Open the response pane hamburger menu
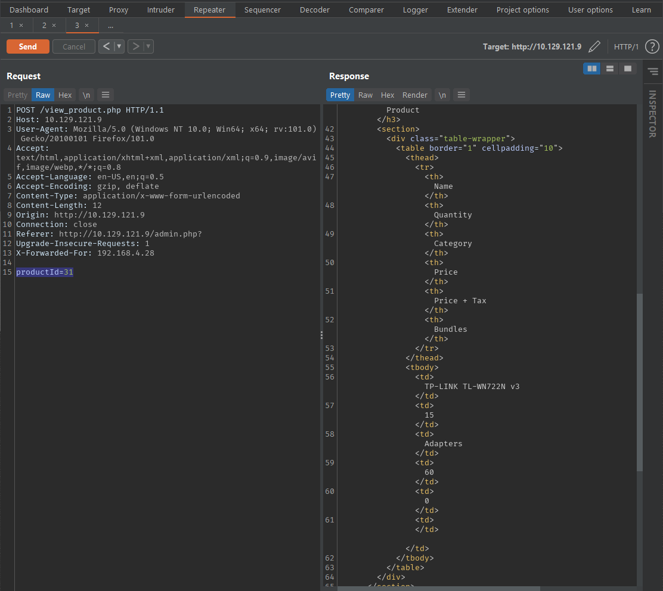 pyautogui.click(x=461, y=95)
